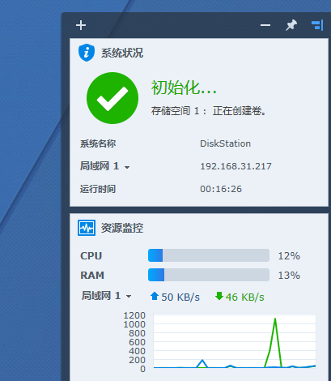Click the 存储空间 1：正在创建卷 message
The image size is (331, 381).
coord(209,111)
